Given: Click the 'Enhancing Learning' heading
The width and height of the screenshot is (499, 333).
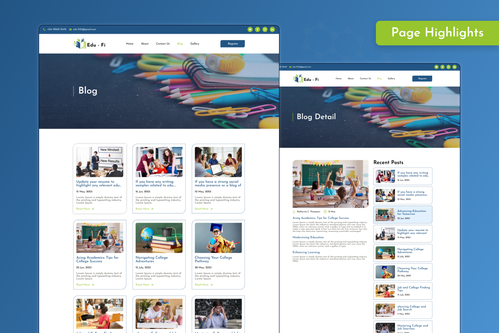Looking at the screenshot, I should (306, 252).
